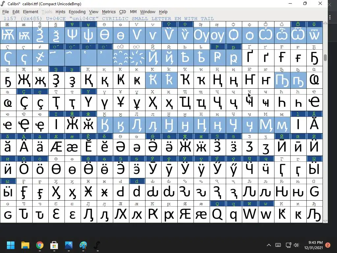Screen dimensions: 337x253
Task: Click the glyph view vertical scrollbar thumb
Action: (325, 58)
